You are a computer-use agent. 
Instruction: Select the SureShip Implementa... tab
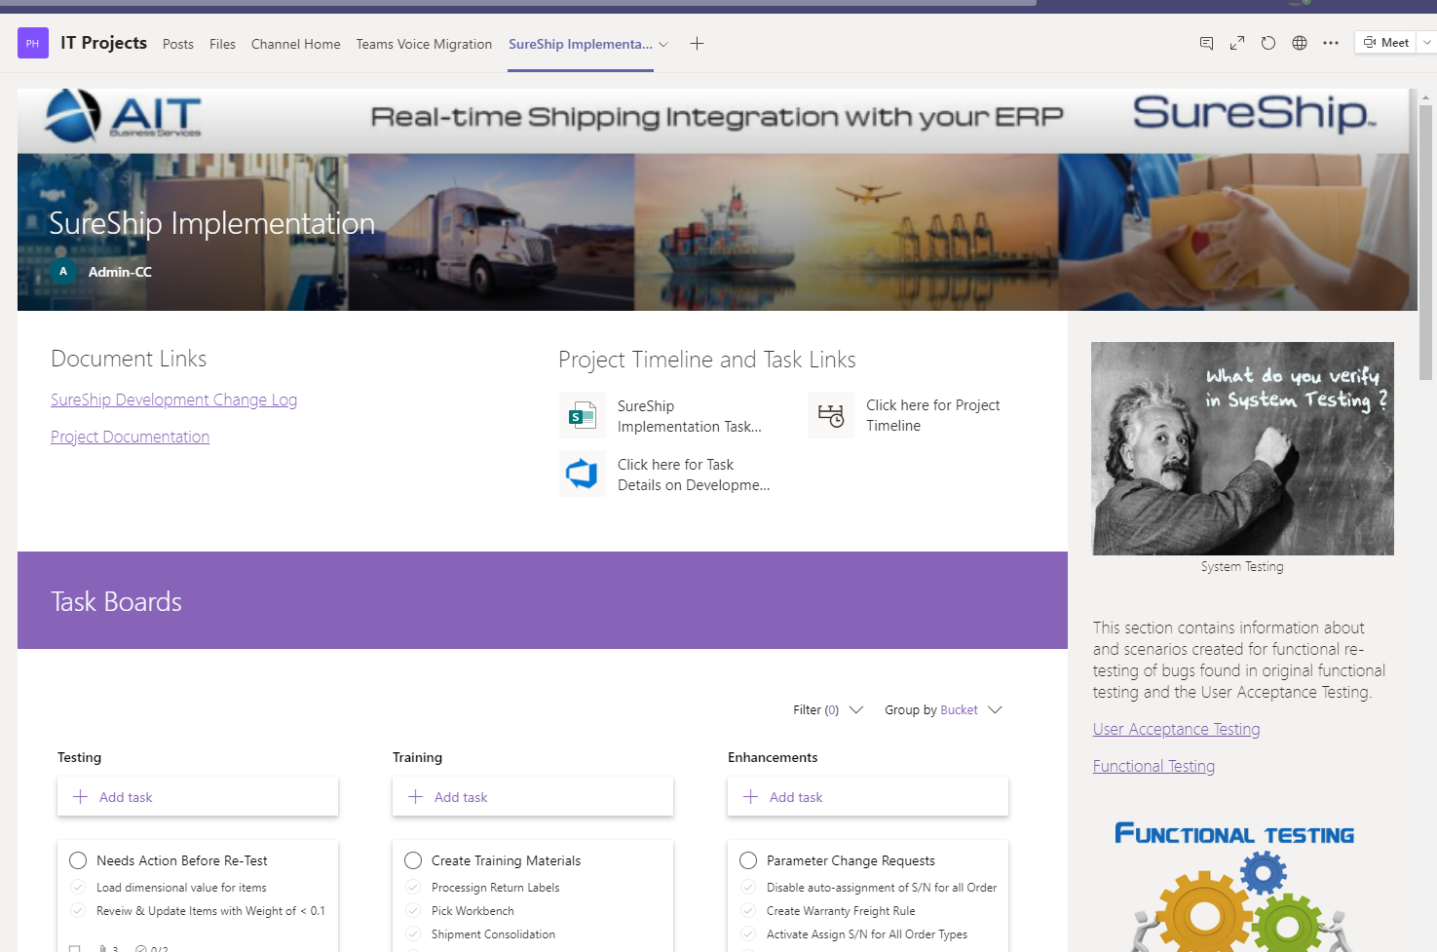[x=581, y=44]
